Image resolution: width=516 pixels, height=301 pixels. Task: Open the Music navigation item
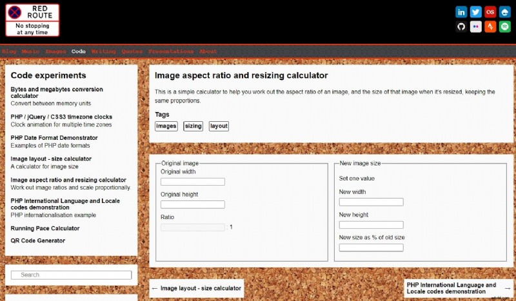[30, 52]
